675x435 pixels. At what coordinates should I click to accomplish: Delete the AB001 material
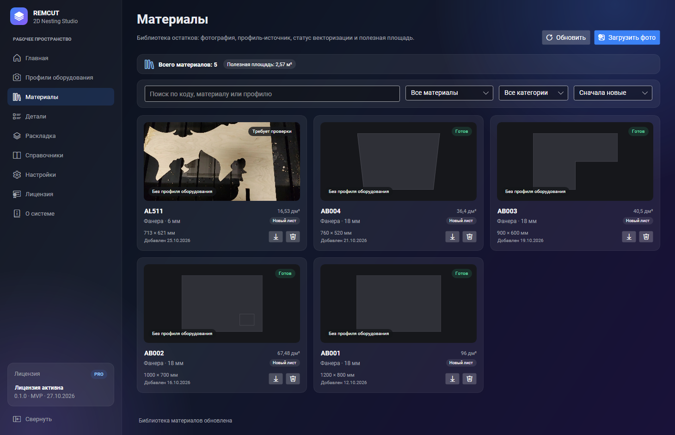(x=470, y=379)
